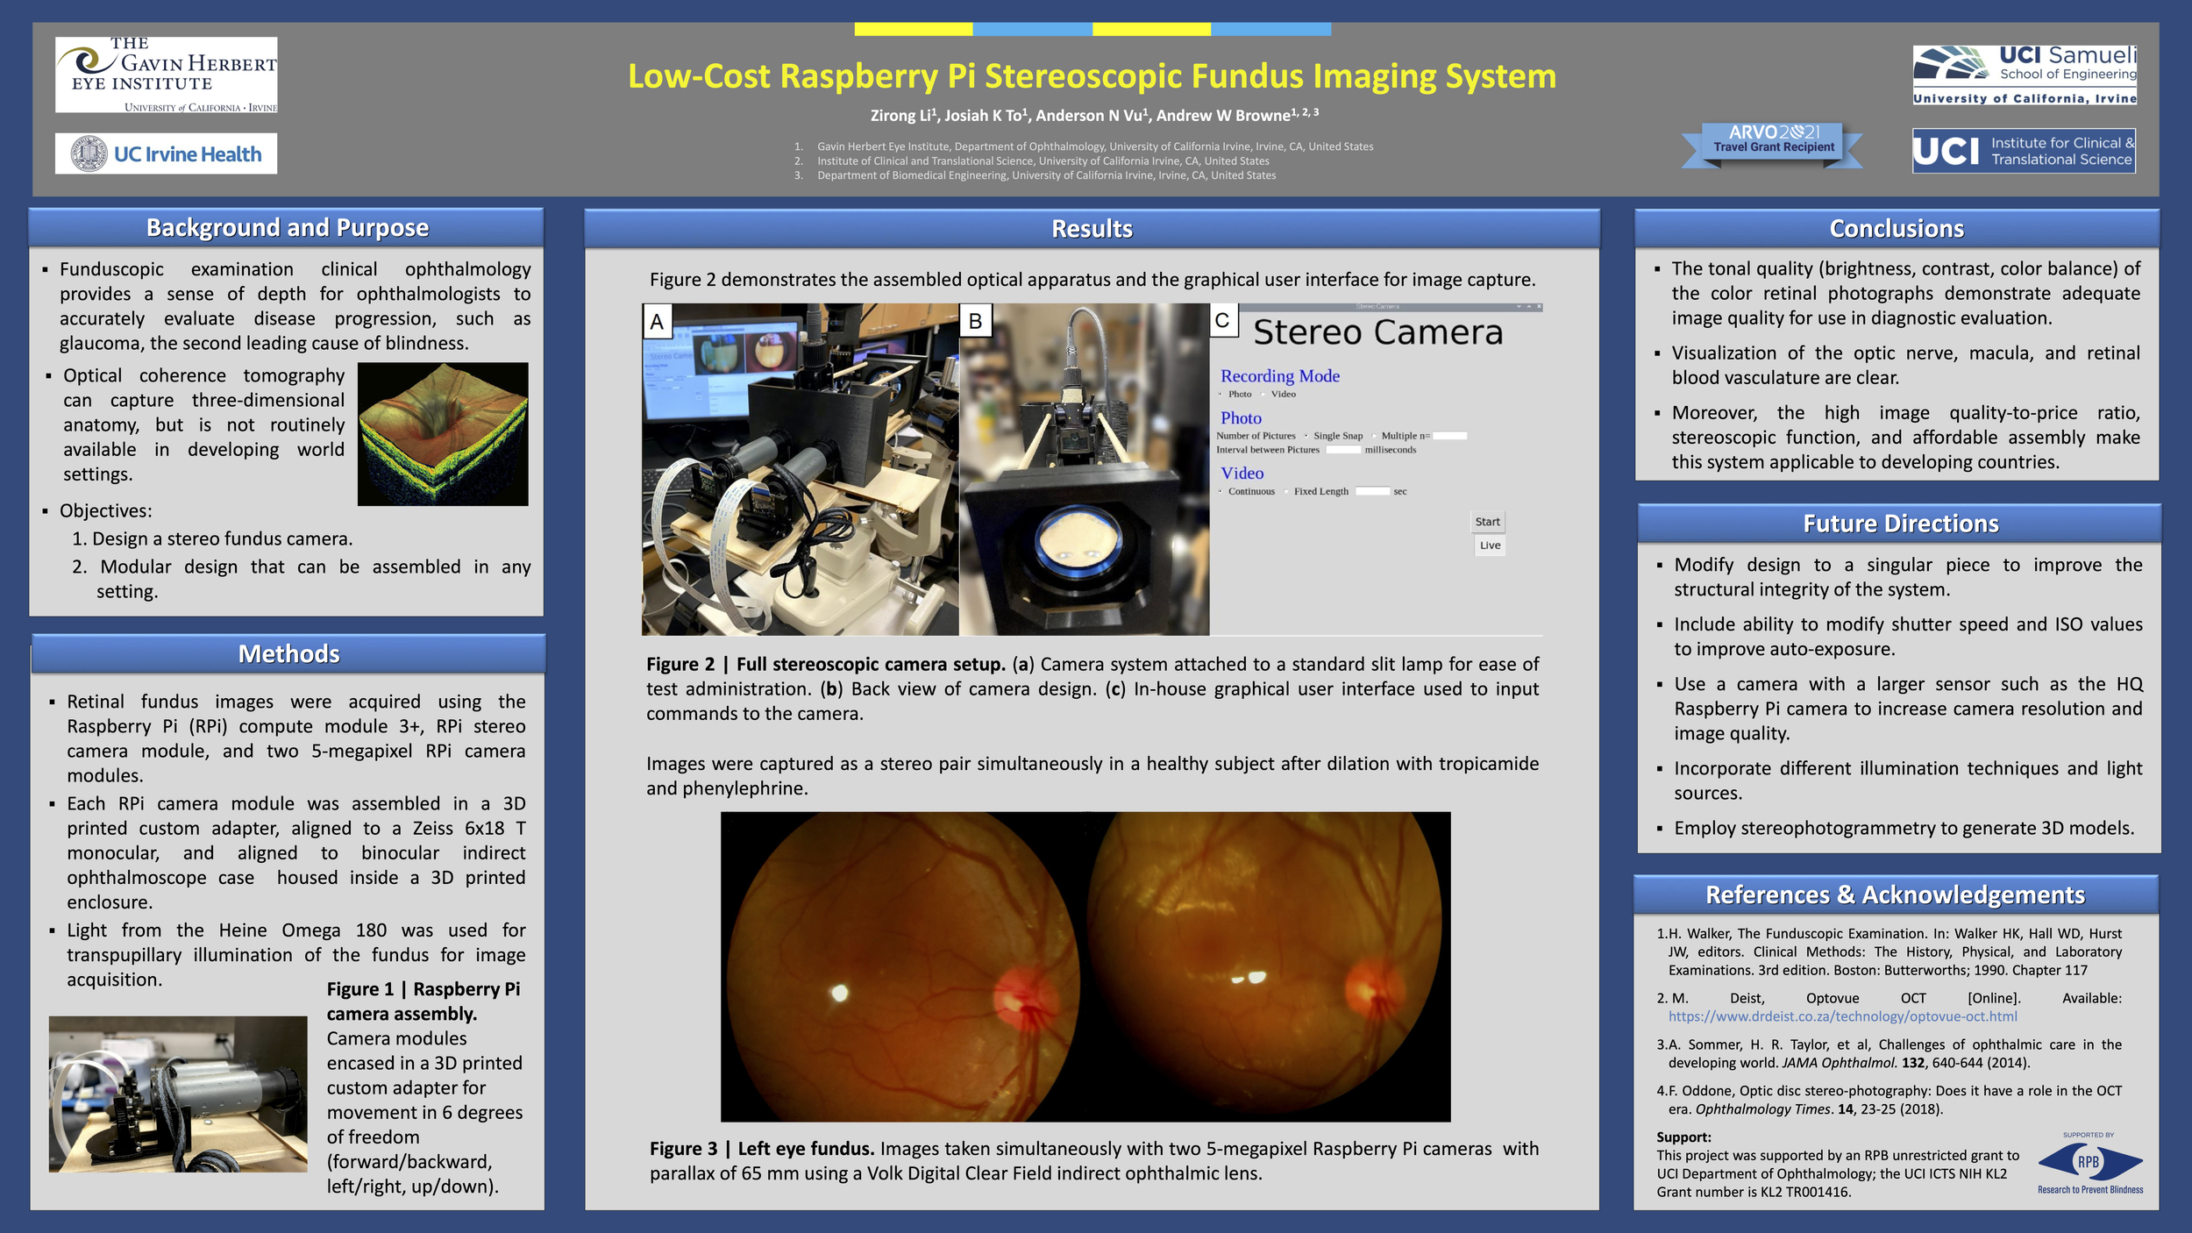Click the figure label B box

point(975,321)
